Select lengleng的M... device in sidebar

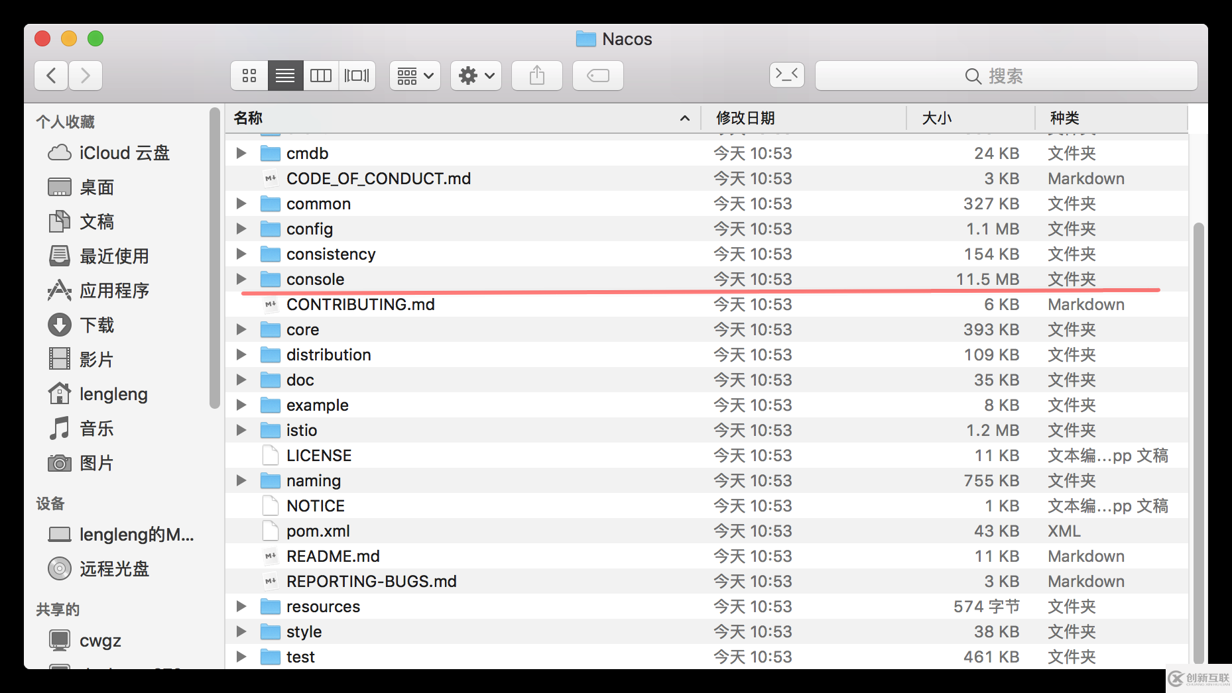tap(121, 535)
